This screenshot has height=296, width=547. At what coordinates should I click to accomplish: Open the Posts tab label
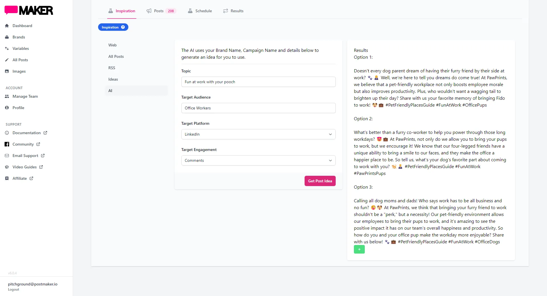159,11
